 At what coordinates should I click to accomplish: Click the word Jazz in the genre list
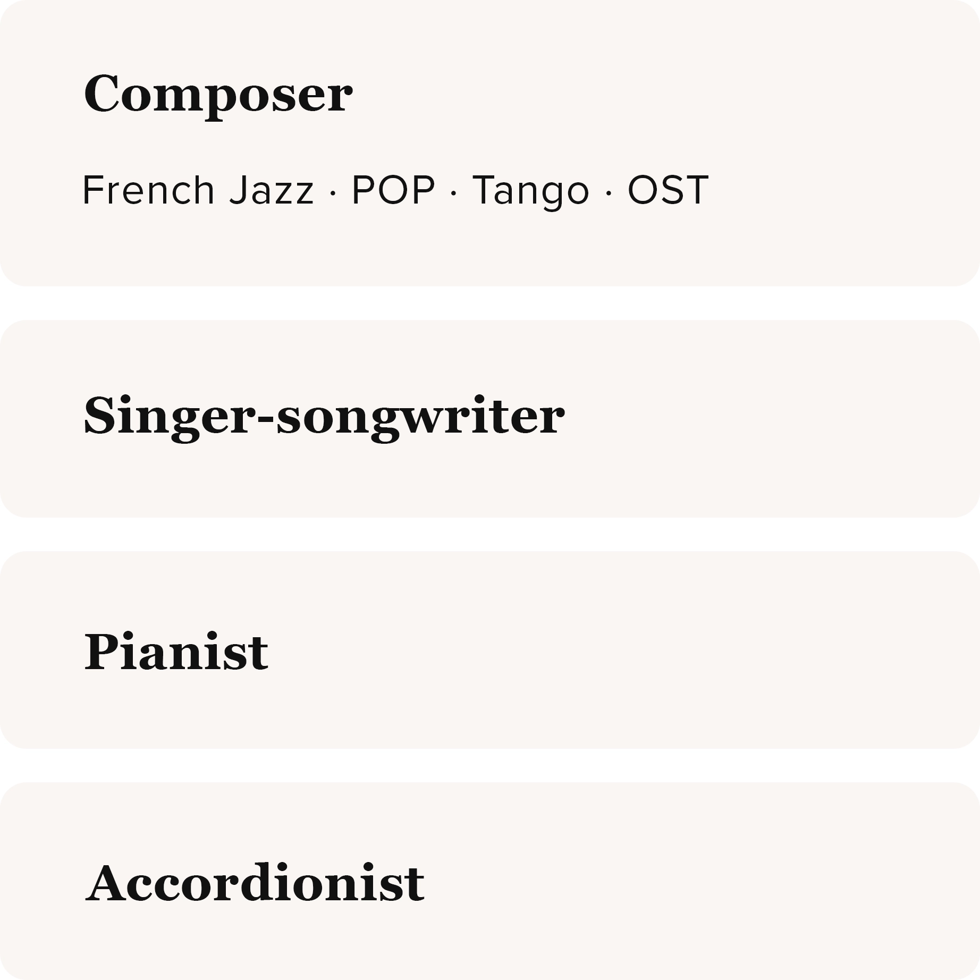click(x=272, y=190)
